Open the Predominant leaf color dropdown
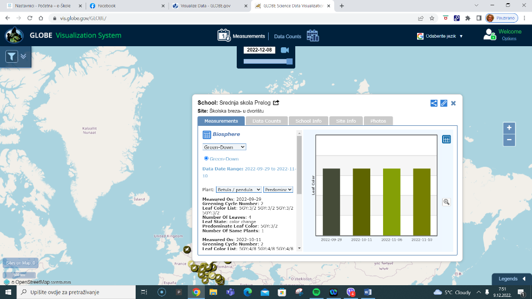The height and width of the screenshot is (299, 532). point(278,190)
